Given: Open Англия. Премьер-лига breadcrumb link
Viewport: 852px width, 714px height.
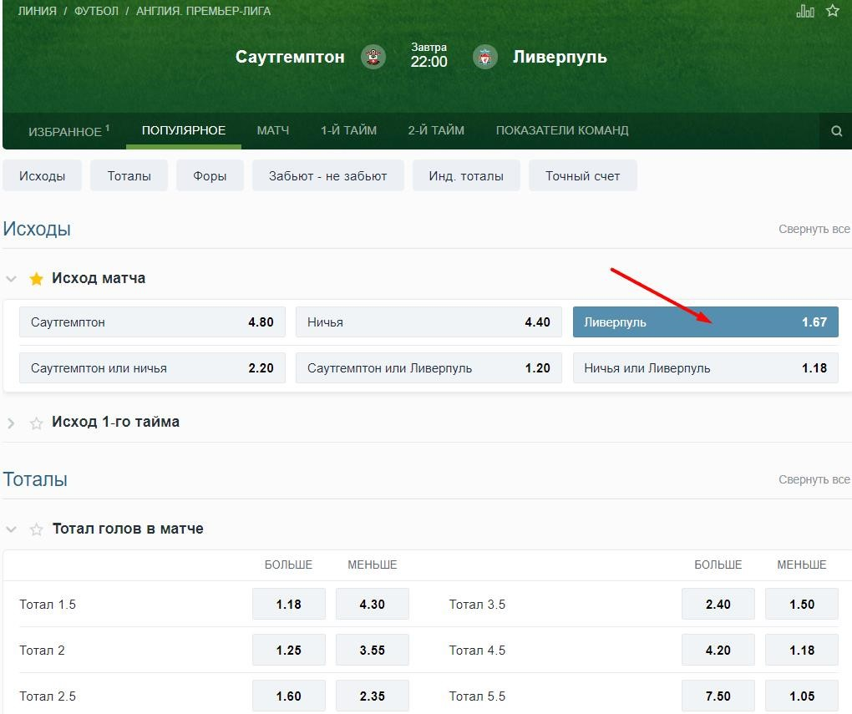Looking at the screenshot, I should [203, 11].
